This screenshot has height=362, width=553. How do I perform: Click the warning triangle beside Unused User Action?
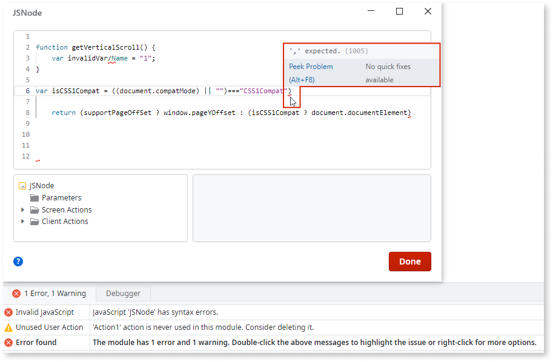7,327
